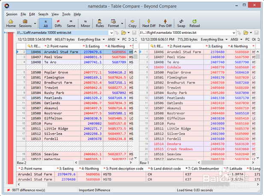
Task: Click left '3: Easting' column header
Action: pyautogui.click(x=92, y=46)
